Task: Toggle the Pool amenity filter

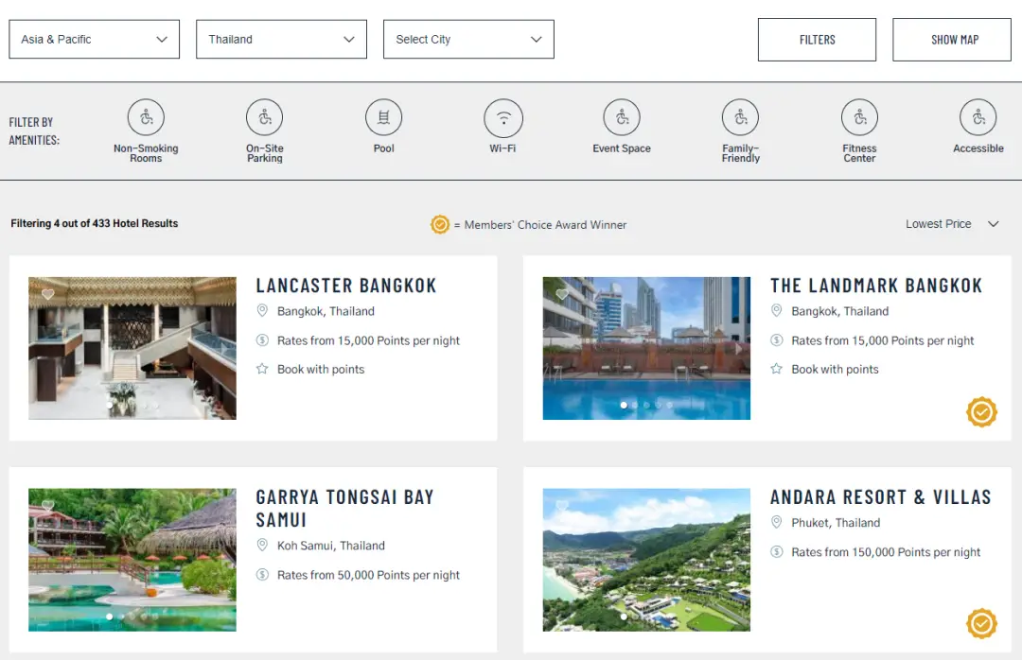Action: 383,118
